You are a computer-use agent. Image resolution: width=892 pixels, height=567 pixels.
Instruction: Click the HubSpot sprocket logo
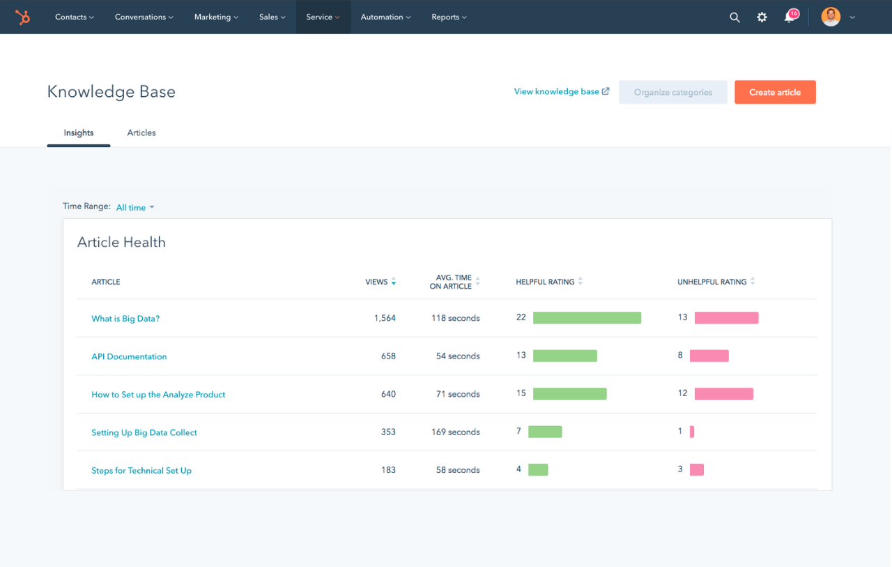coord(23,17)
